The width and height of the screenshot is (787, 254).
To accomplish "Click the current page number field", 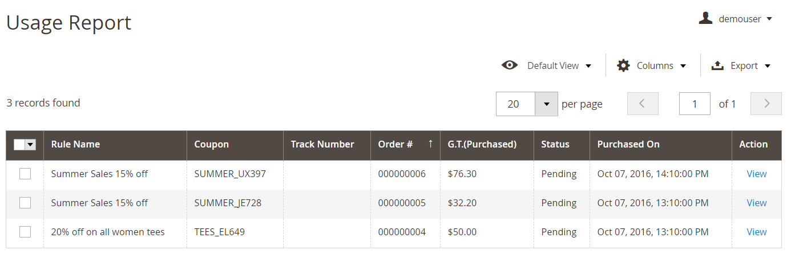I will [x=695, y=104].
